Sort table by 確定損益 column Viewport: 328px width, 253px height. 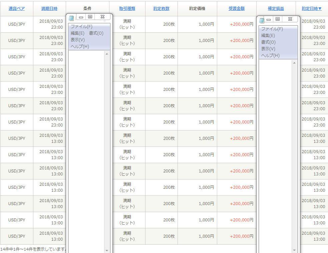(276, 9)
